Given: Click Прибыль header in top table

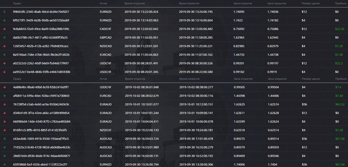Looking at the screenshot, I should tap(341, 3).
